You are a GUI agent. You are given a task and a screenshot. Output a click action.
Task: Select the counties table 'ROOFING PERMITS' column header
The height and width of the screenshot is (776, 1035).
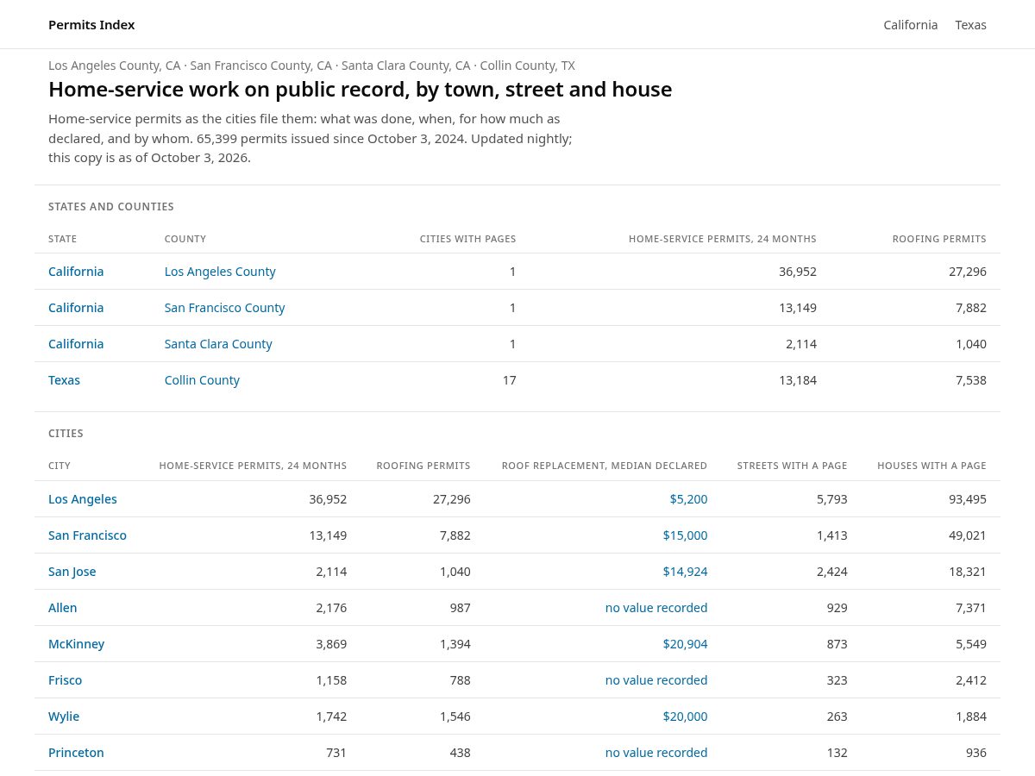[939, 239]
